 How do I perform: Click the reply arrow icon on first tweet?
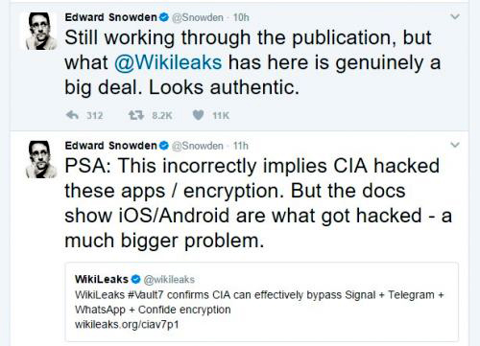[72, 115]
